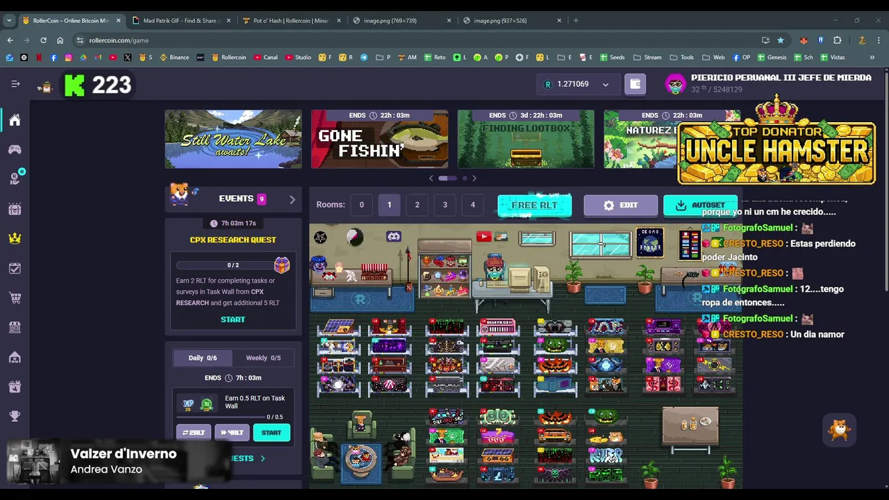
Task: Open the trophy icon in sidebar
Action: (x=15, y=416)
